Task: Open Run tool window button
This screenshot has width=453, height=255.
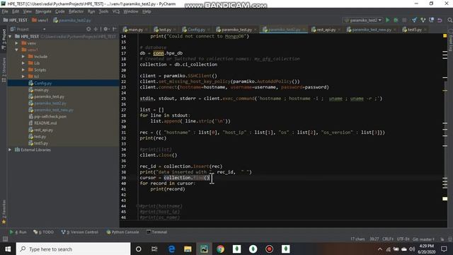Action: pyautogui.click(x=18, y=232)
